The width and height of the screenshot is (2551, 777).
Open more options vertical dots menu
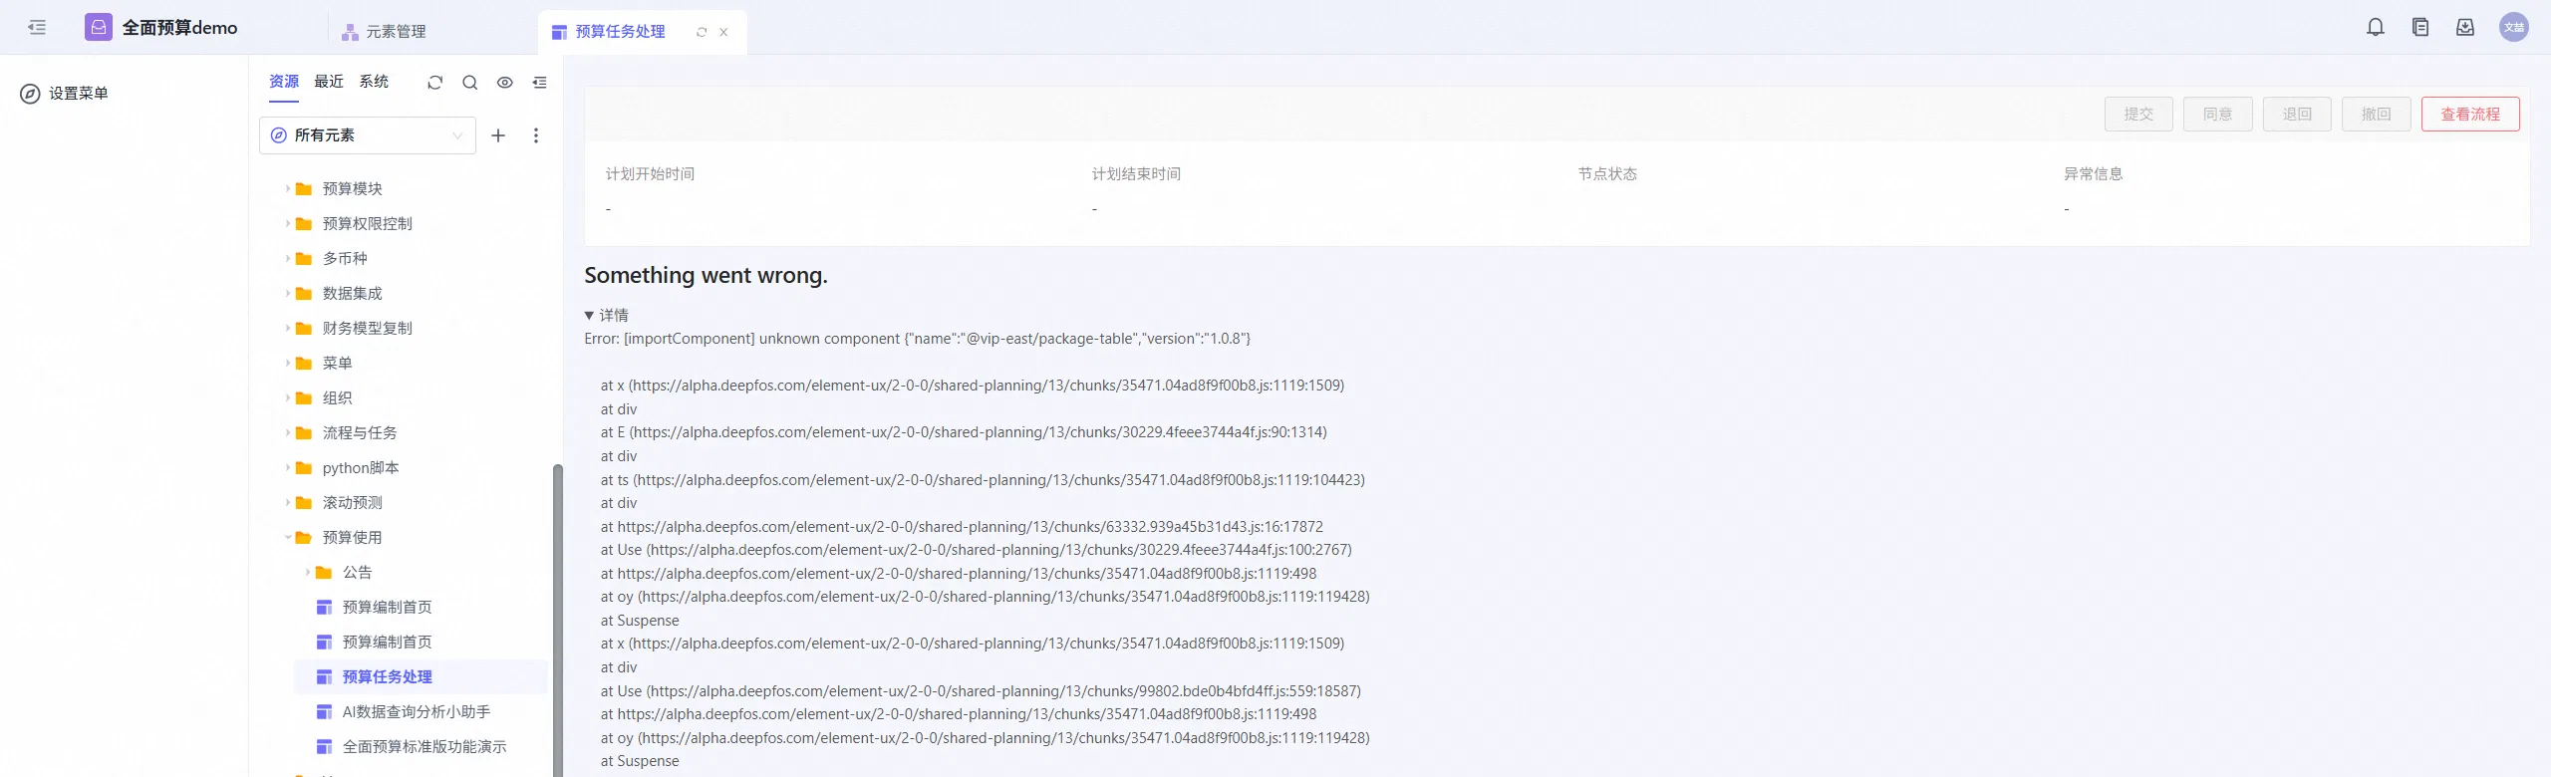(x=536, y=135)
